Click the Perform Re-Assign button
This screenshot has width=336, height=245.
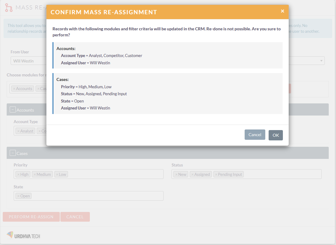click(x=31, y=216)
